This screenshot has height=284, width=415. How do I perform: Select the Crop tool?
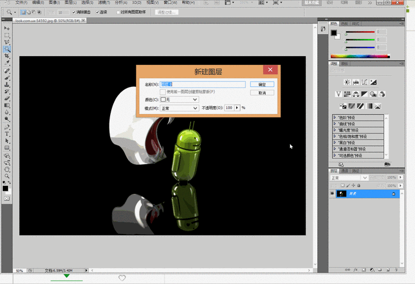tap(7, 56)
